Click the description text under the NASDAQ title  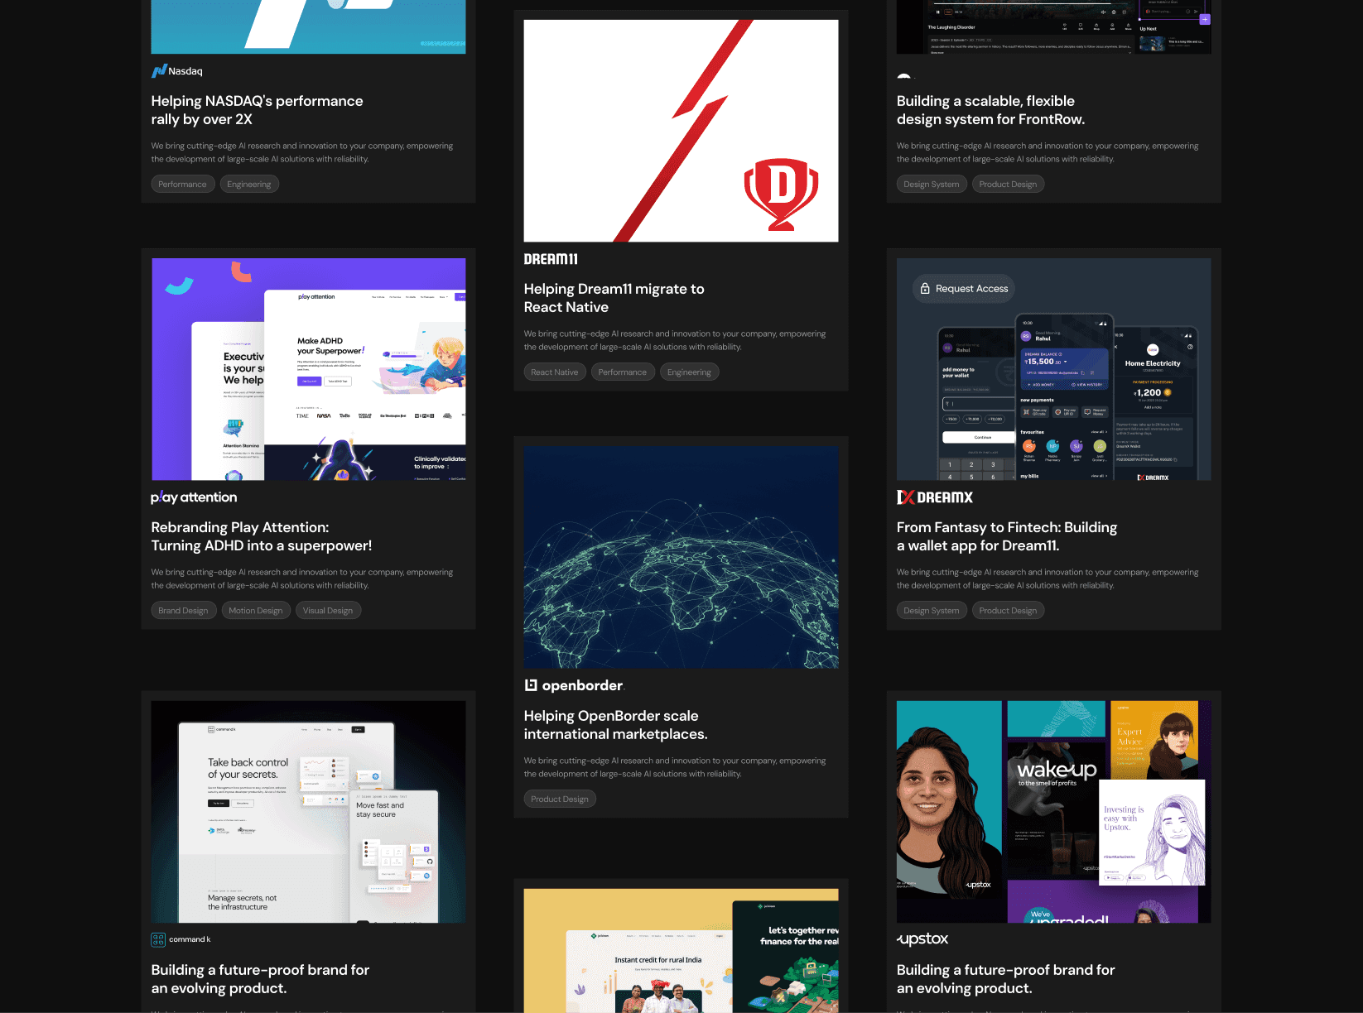pyautogui.click(x=302, y=152)
